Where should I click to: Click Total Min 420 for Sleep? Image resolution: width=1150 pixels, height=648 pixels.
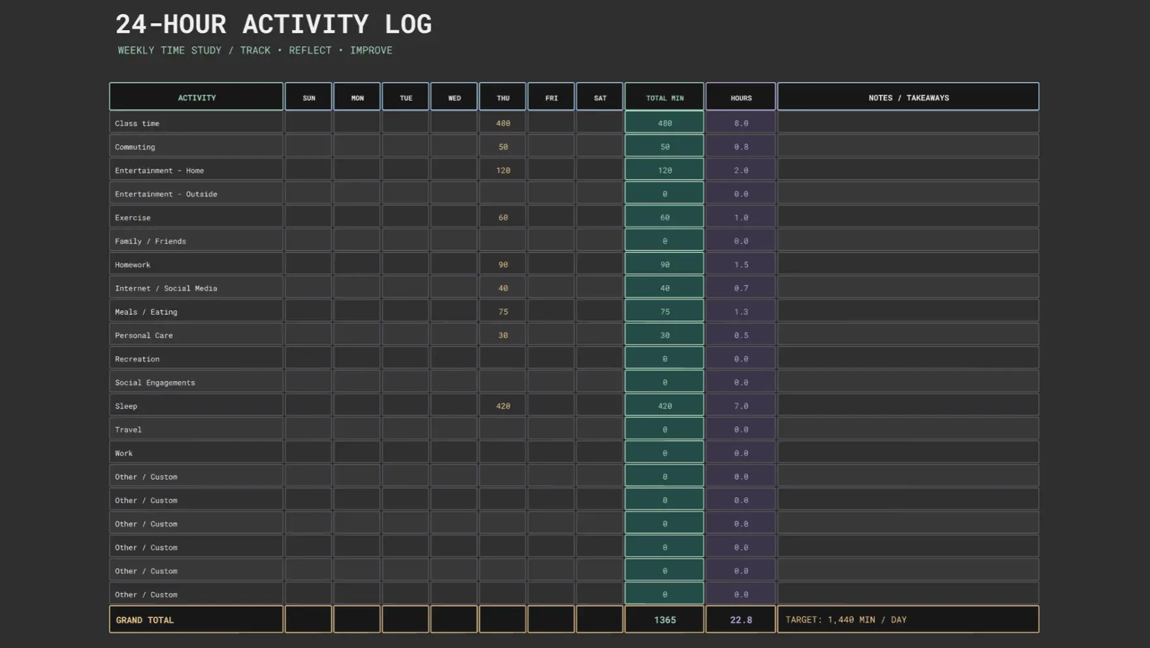(664, 405)
